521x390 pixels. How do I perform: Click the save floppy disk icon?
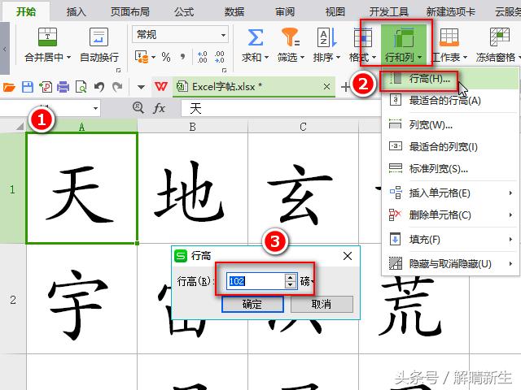tap(28, 87)
